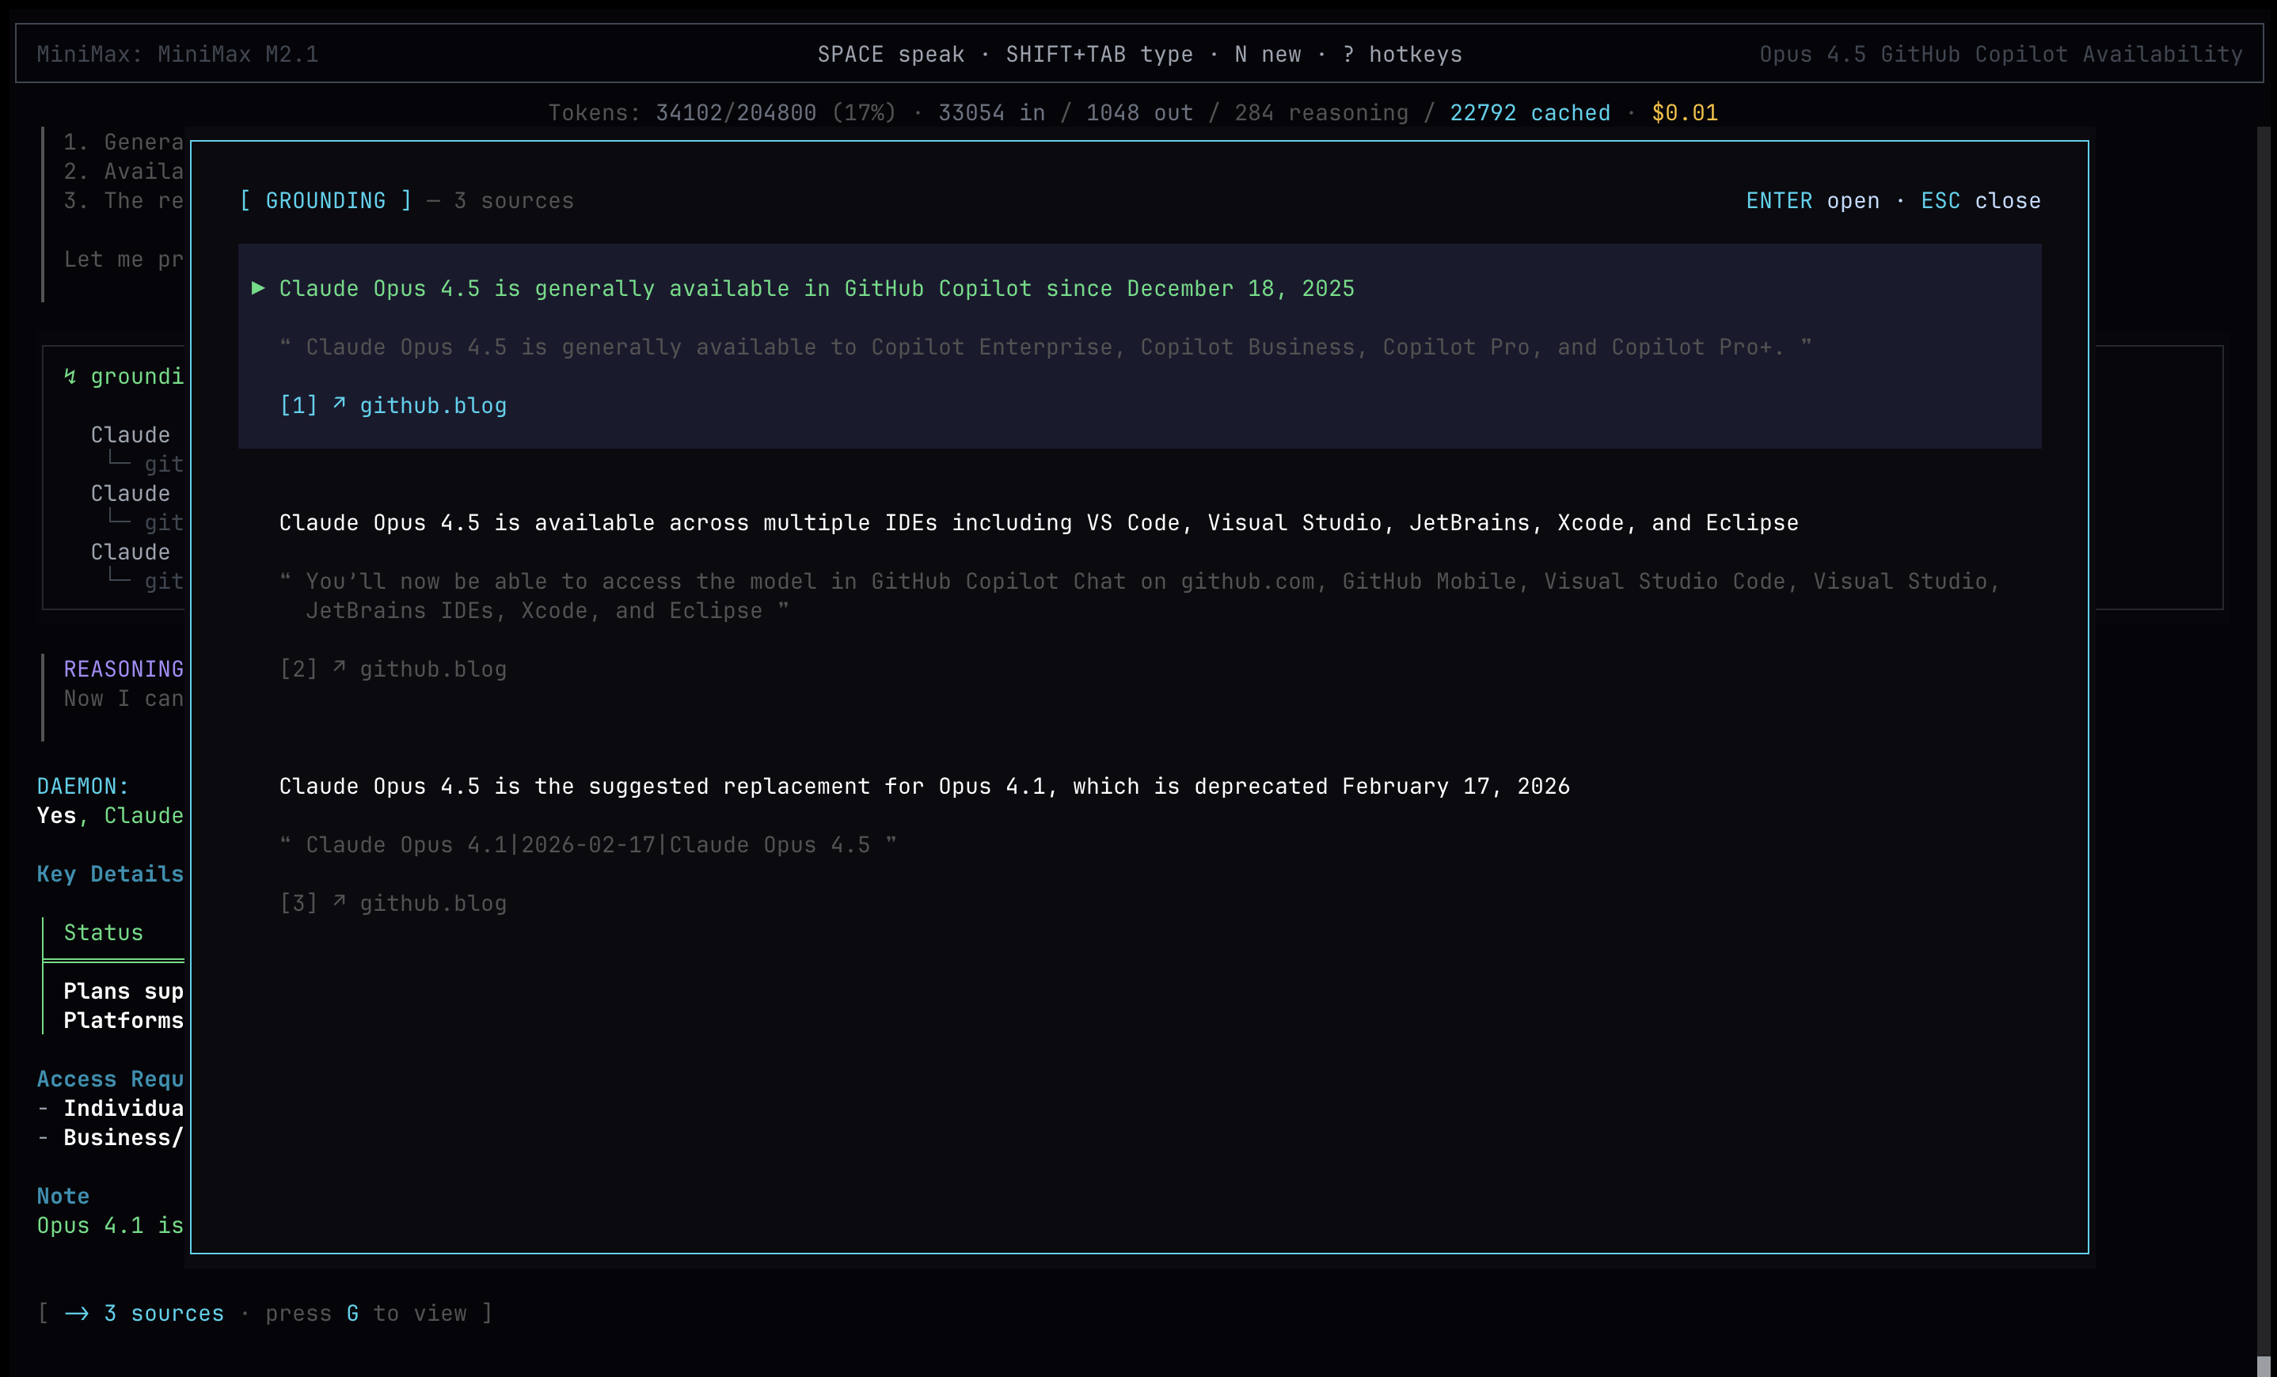The width and height of the screenshot is (2277, 1377).
Task: Click 'ENTER open' in the grounding dialog
Action: point(1812,200)
